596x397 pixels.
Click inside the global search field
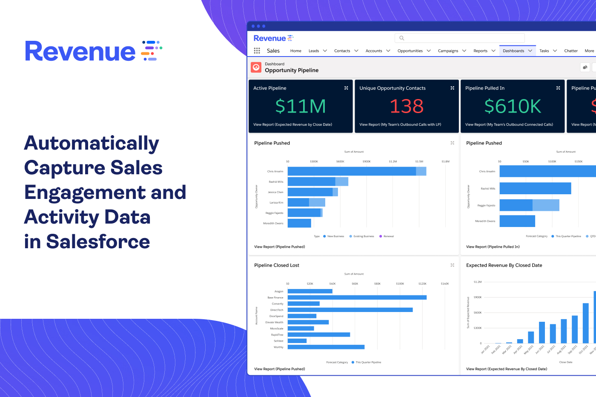(460, 38)
